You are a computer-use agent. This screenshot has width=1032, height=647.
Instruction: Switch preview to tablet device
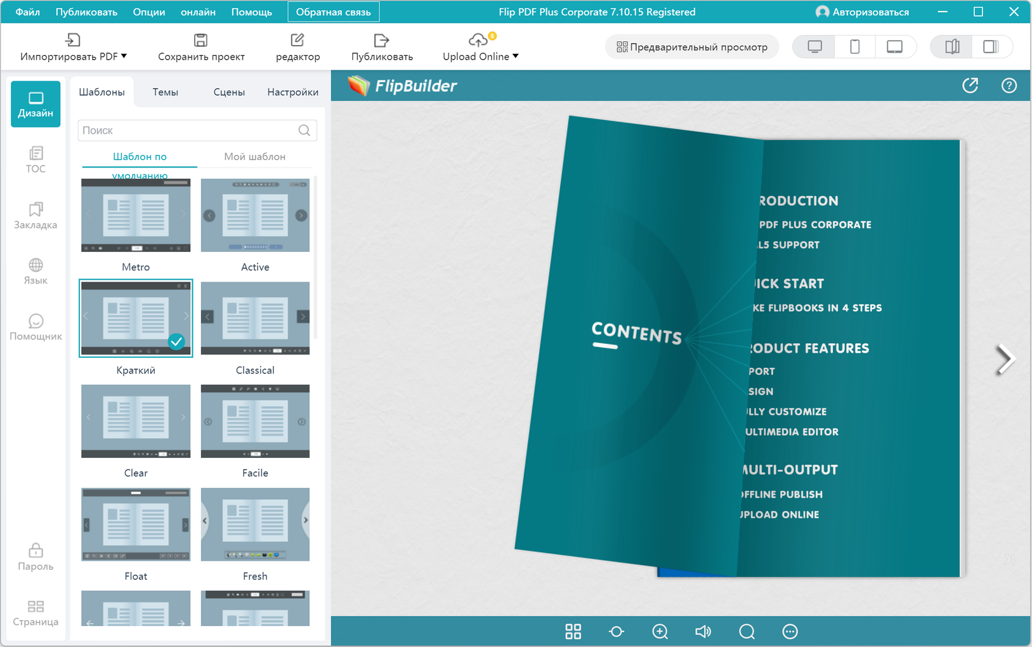[x=894, y=47]
